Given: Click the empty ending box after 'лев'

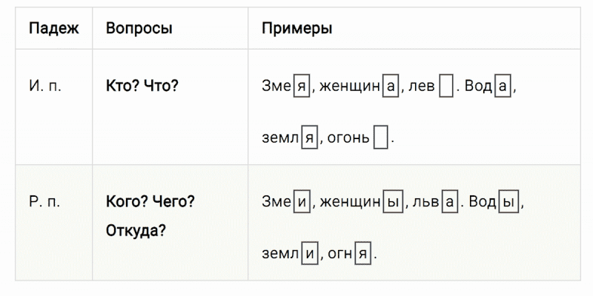Looking at the screenshot, I should point(445,86).
